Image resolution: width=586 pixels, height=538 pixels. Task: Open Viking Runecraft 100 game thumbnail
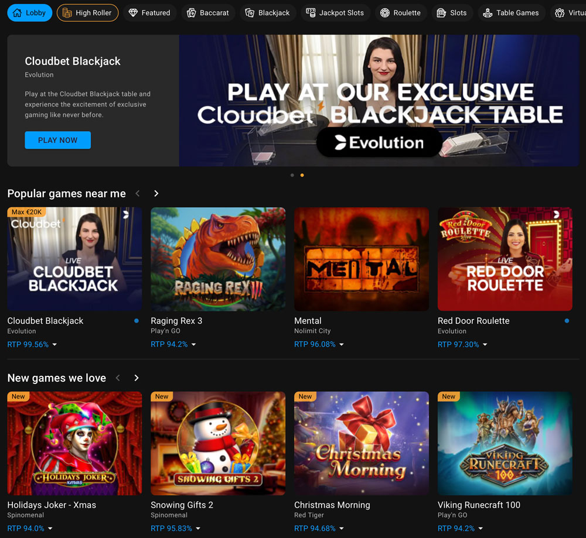(x=505, y=444)
